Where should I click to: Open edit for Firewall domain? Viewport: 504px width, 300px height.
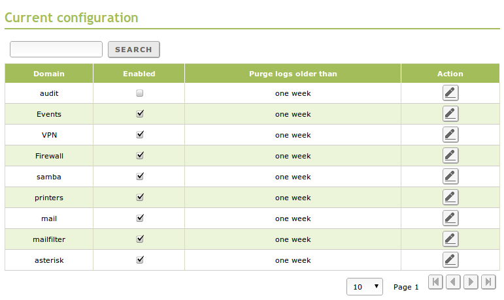[450, 156]
